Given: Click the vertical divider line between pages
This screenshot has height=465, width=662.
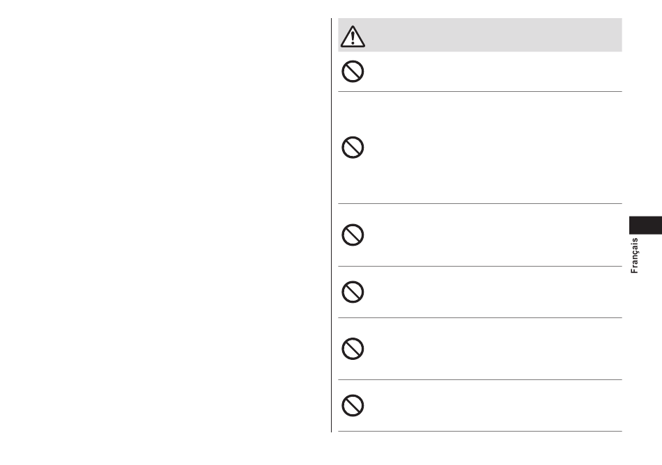Looking at the screenshot, I should point(332,225).
